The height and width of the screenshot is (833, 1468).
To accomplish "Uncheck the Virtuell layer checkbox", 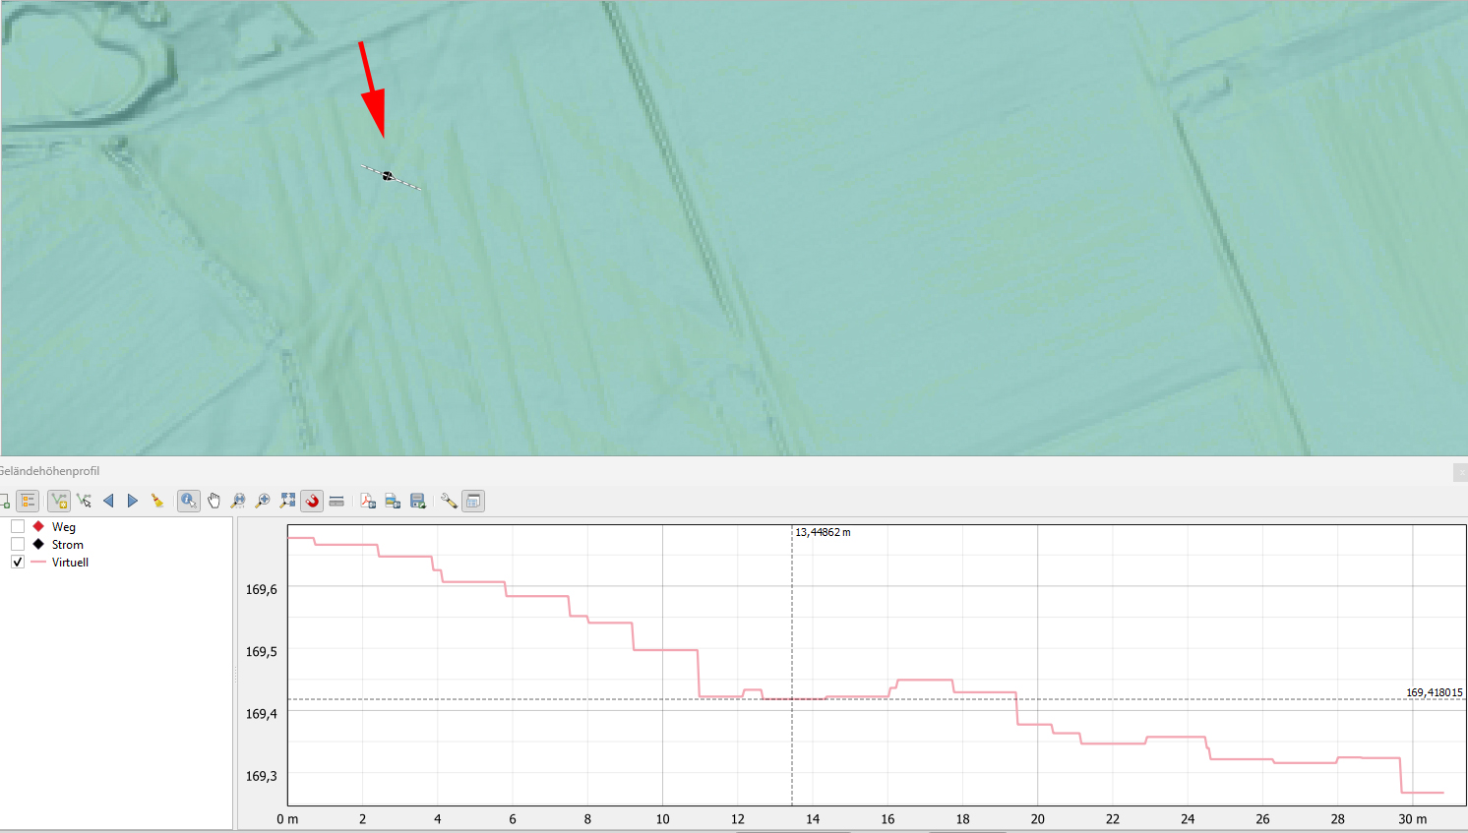I will 18,562.
